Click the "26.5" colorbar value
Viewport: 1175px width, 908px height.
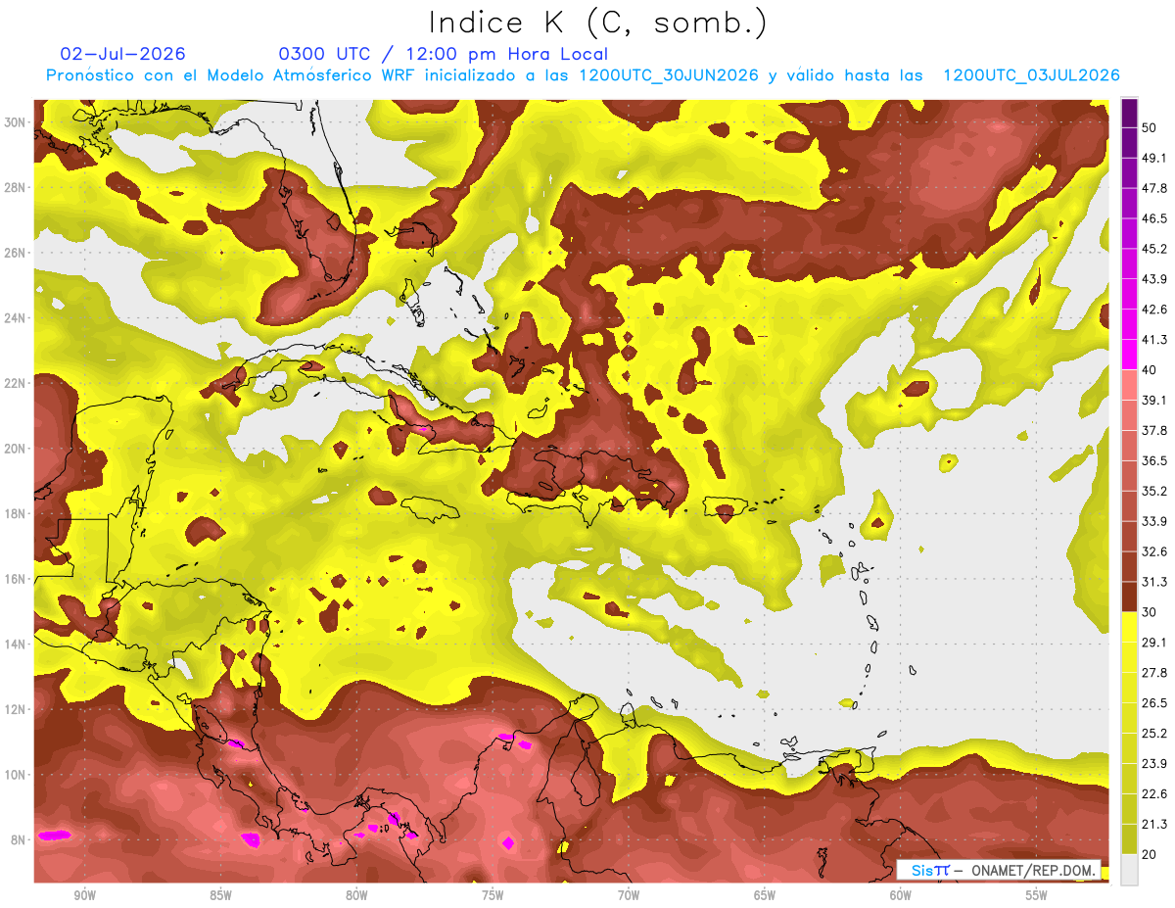click(1153, 703)
